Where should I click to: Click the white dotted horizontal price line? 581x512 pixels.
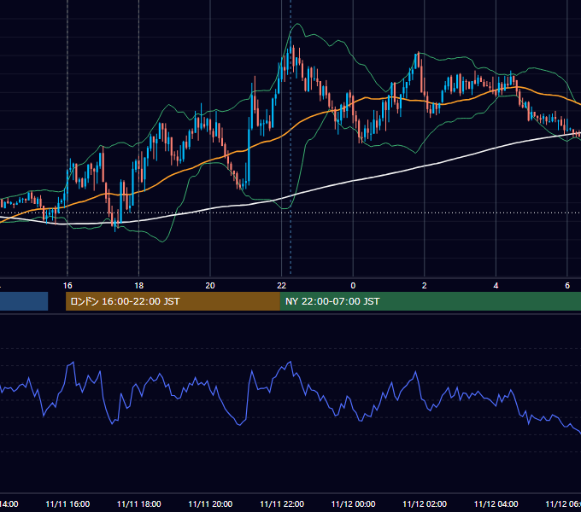pos(290,212)
